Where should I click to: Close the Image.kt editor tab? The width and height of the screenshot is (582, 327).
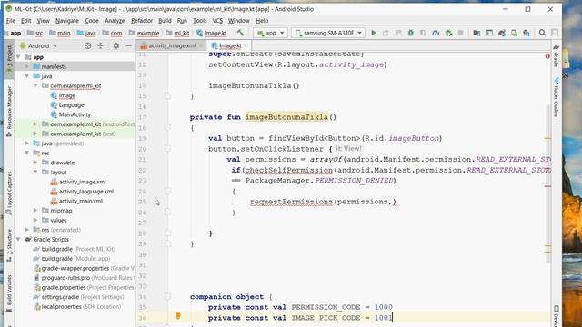pyautogui.click(x=246, y=45)
